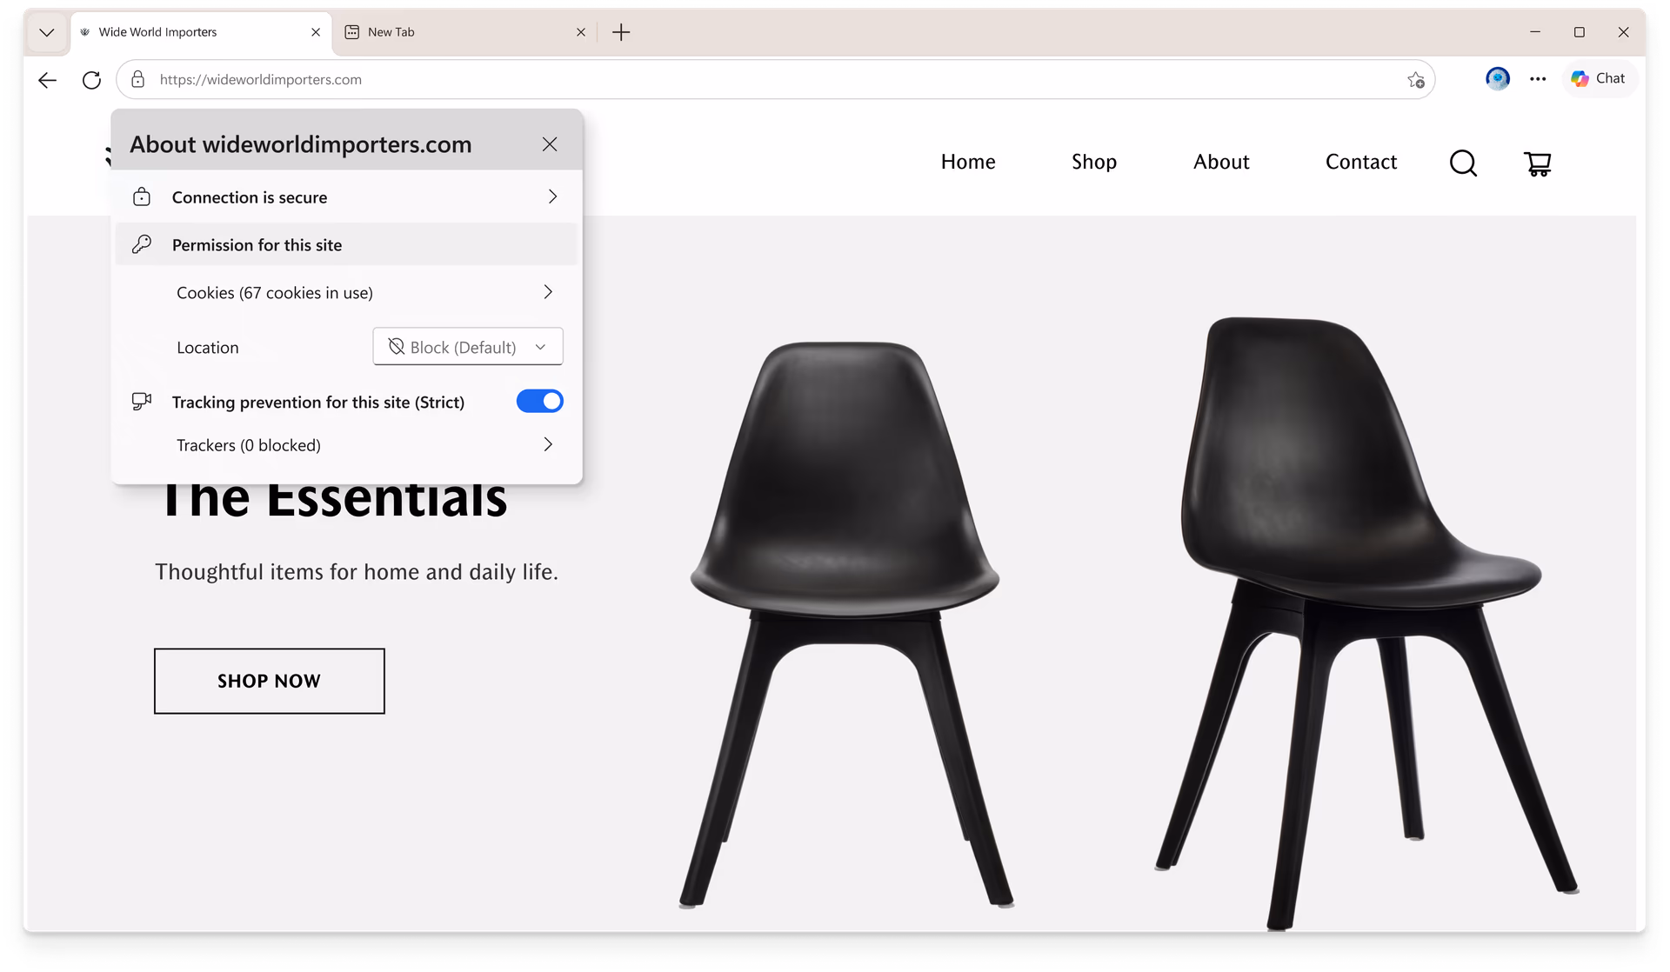This screenshot has height=972, width=1670.
Task: Click the address bar URL field
Action: (774, 80)
